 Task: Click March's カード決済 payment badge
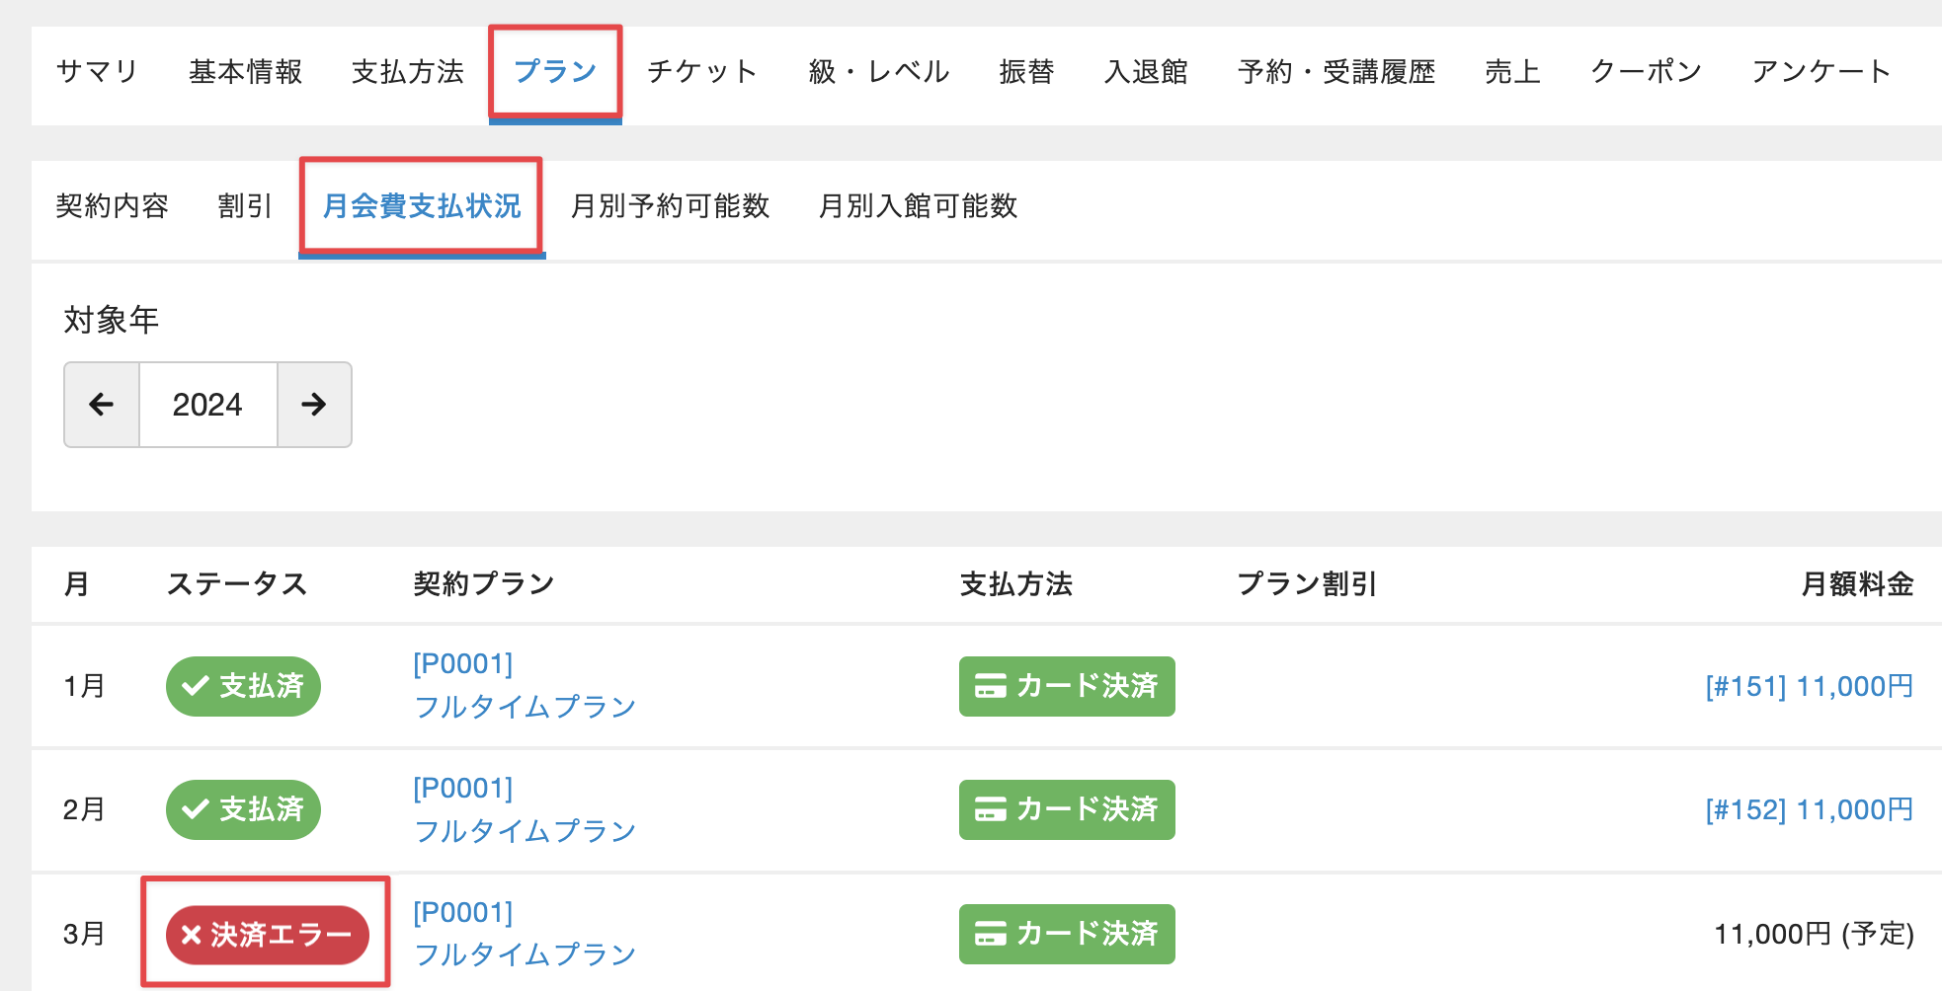1067,934
